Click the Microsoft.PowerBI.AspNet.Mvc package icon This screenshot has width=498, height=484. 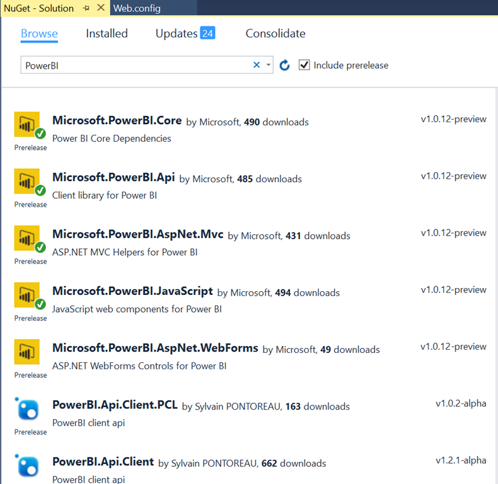click(27, 238)
